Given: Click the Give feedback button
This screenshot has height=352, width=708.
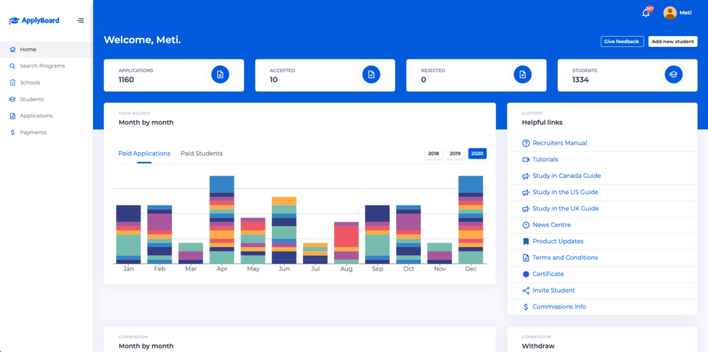Looking at the screenshot, I should pyautogui.click(x=622, y=41).
